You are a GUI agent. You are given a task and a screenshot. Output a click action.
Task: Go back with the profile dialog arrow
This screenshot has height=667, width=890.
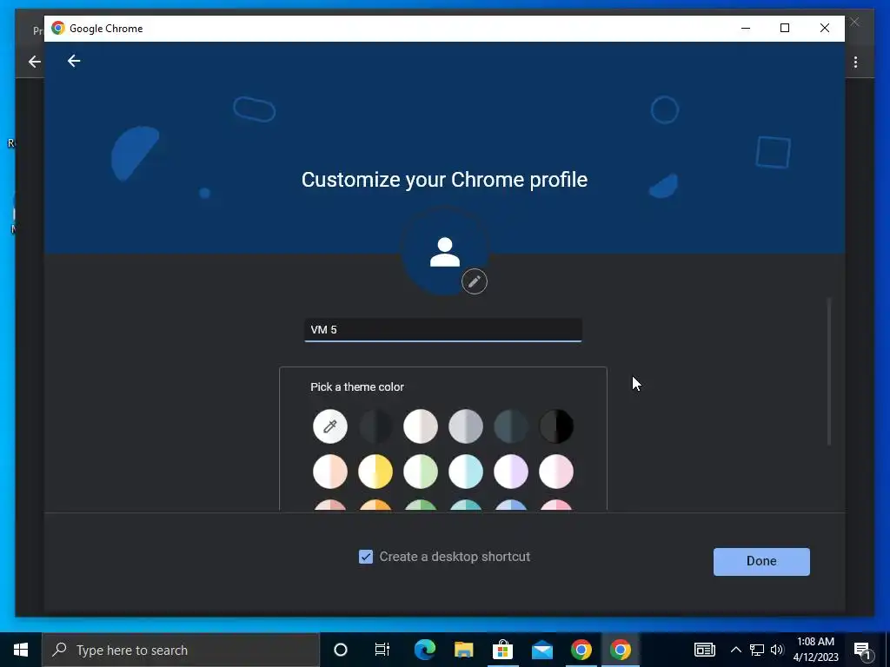coord(74,61)
